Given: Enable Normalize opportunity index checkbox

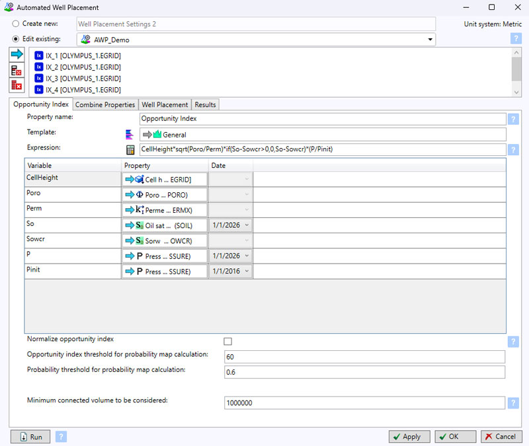Looking at the screenshot, I should (227, 342).
